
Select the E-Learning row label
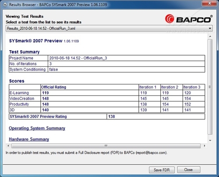point(19,93)
